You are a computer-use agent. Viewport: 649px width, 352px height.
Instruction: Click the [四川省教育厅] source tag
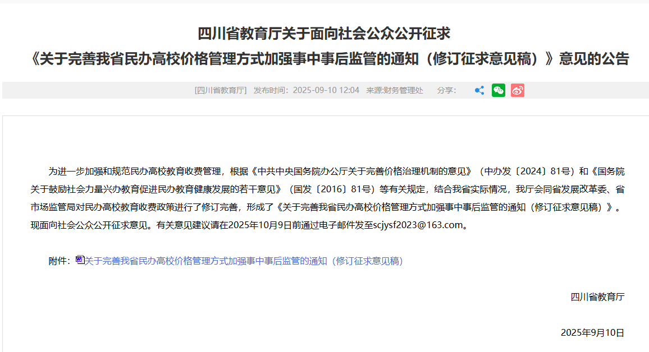(x=221, y=90)
